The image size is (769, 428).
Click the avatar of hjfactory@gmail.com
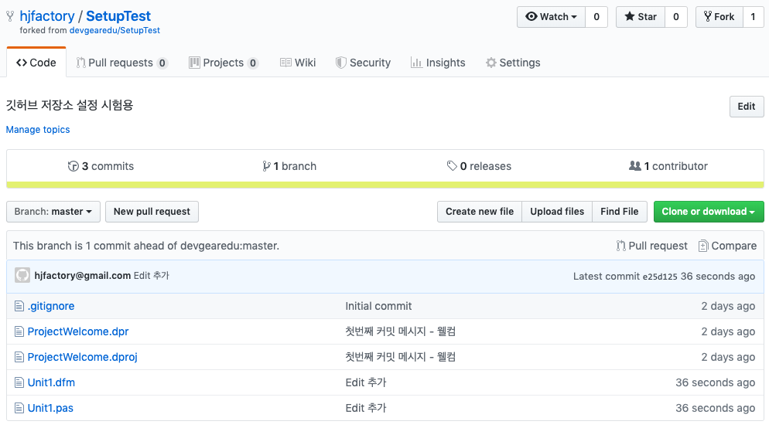click(22, 275)
